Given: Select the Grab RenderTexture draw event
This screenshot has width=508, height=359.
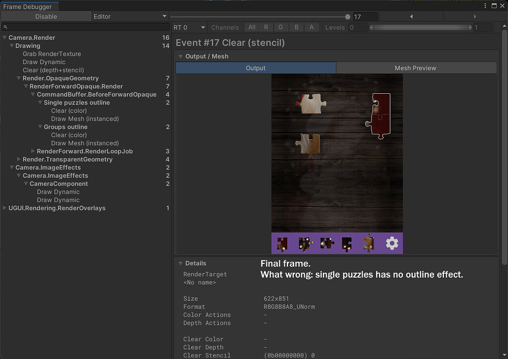Looking at the screenshot, I should coord(52,54).
